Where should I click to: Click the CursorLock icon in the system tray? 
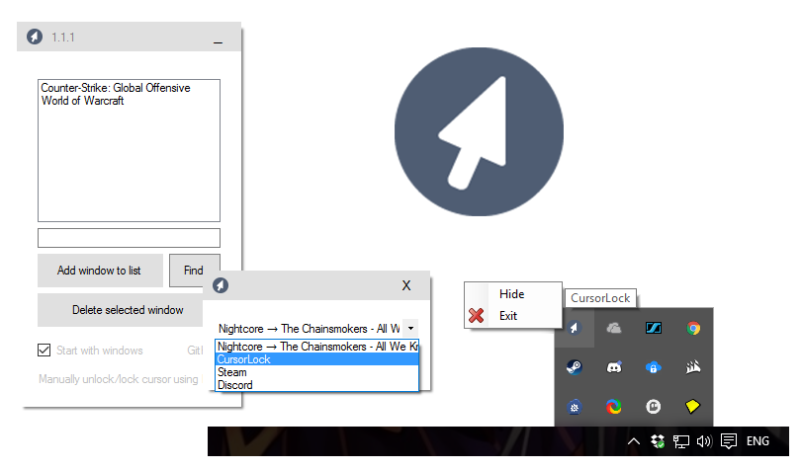[575, 328]
